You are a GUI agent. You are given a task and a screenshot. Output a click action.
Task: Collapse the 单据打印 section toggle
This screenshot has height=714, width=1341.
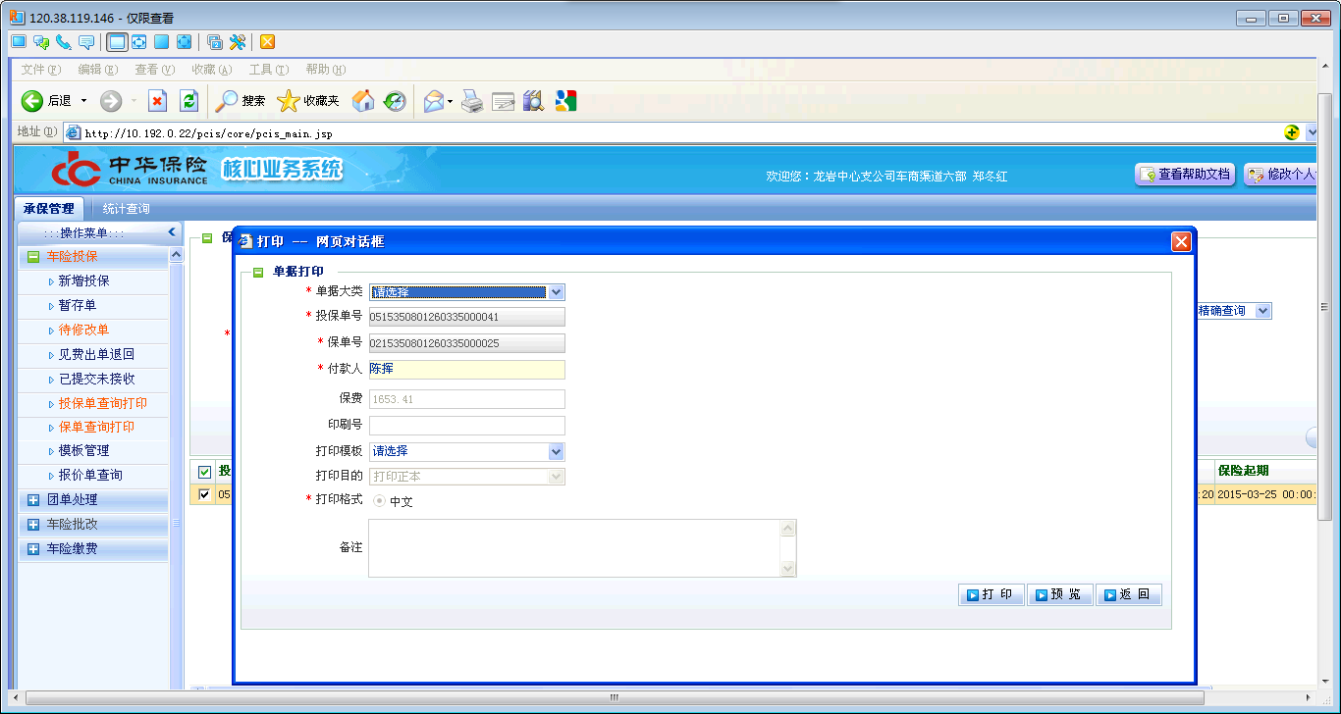(258, 272)
